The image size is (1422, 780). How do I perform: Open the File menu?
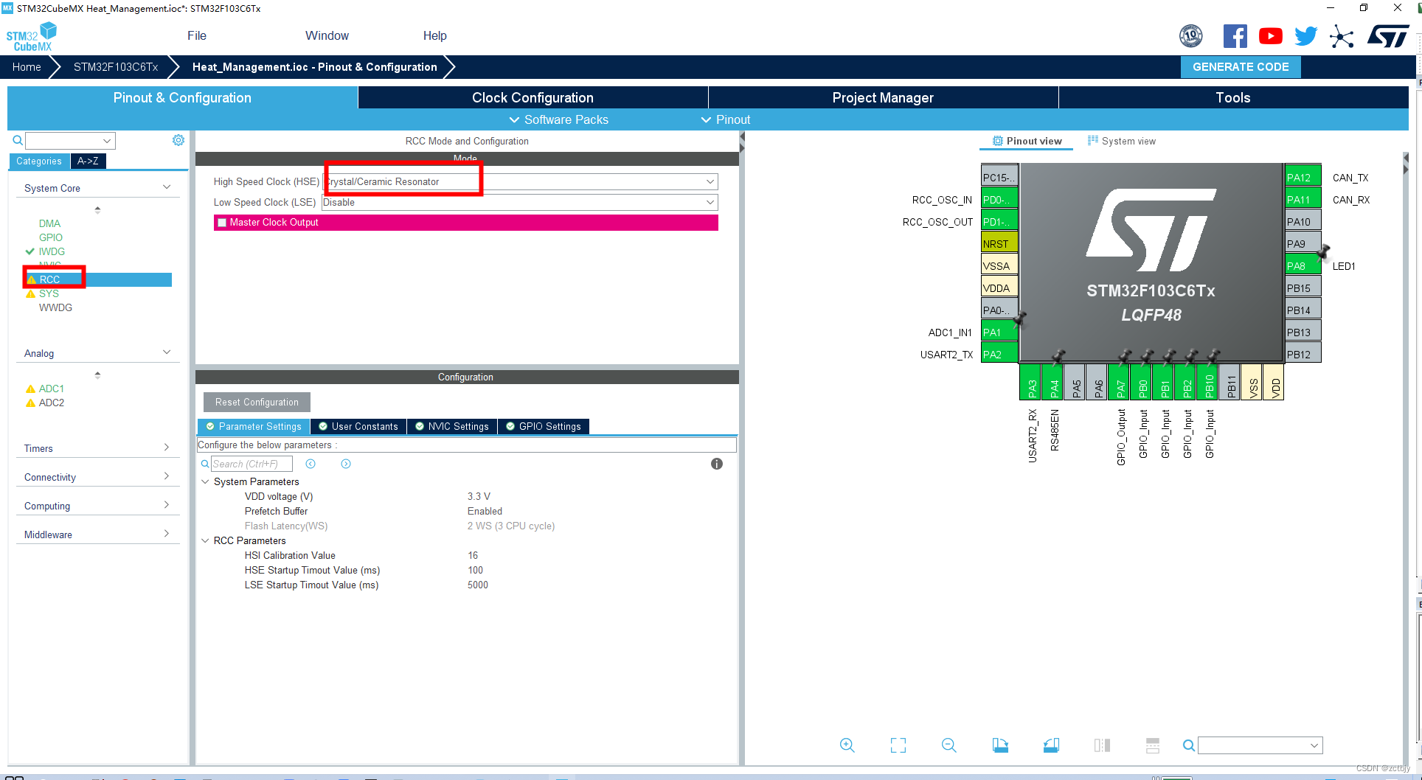[197, 35]
